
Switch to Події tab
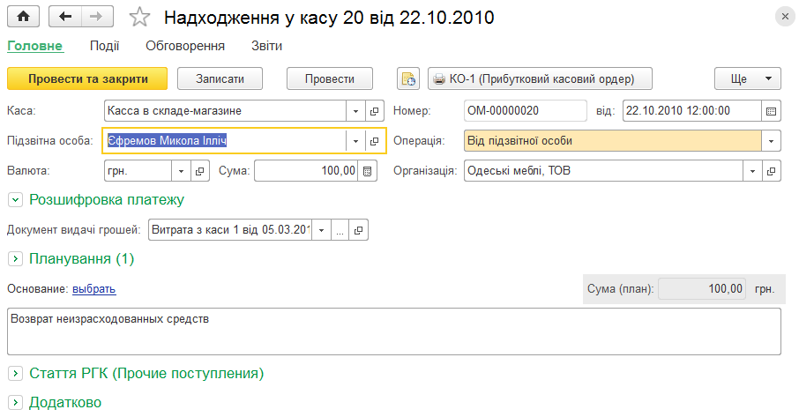(104, 46)
